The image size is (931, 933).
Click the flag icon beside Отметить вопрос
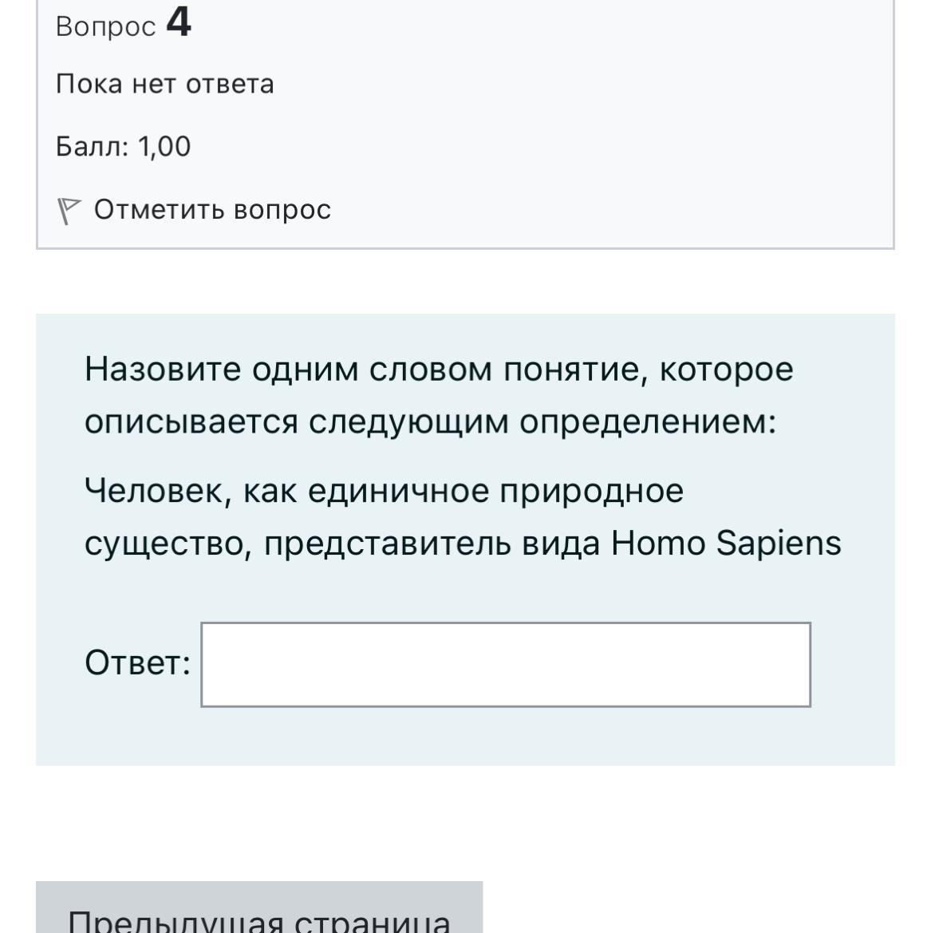[69, 212]
